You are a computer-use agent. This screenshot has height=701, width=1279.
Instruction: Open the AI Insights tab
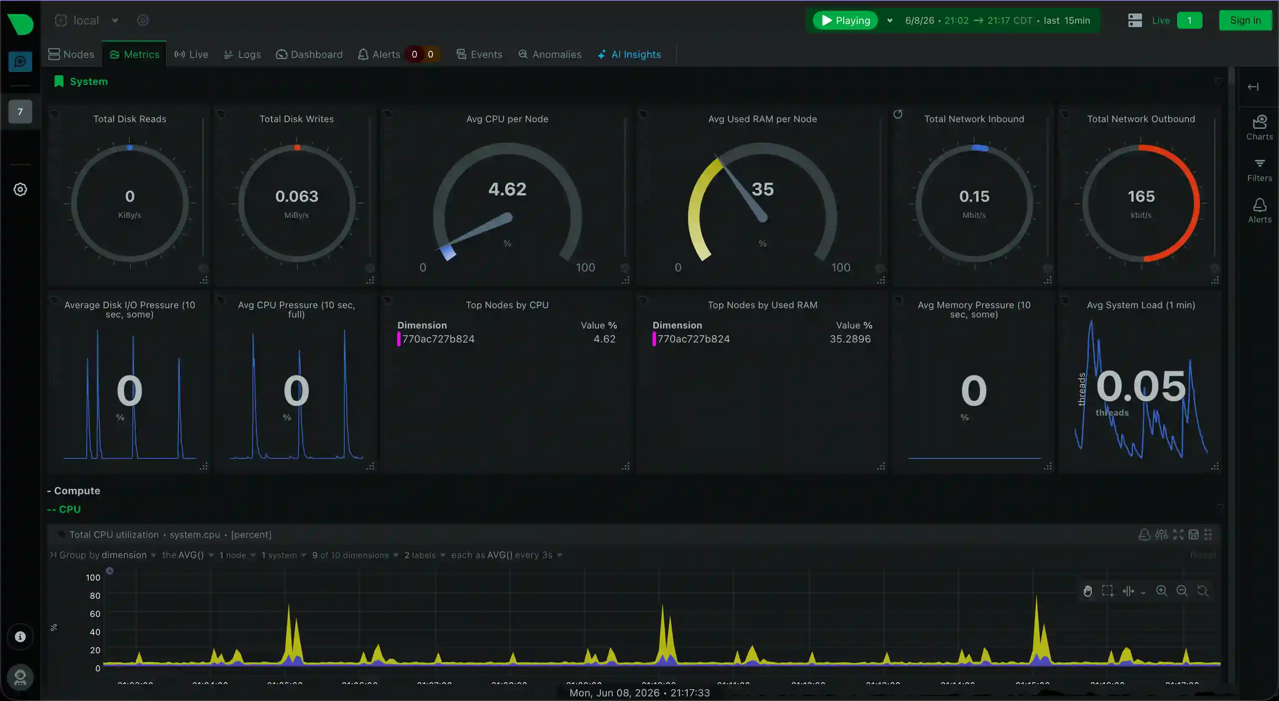point(629,55)
